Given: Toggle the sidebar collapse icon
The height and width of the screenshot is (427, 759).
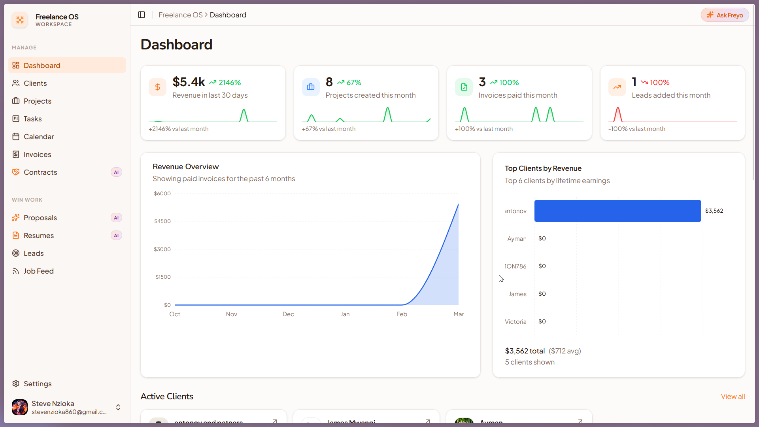Looking at the screenshot, I should [142, 15].
